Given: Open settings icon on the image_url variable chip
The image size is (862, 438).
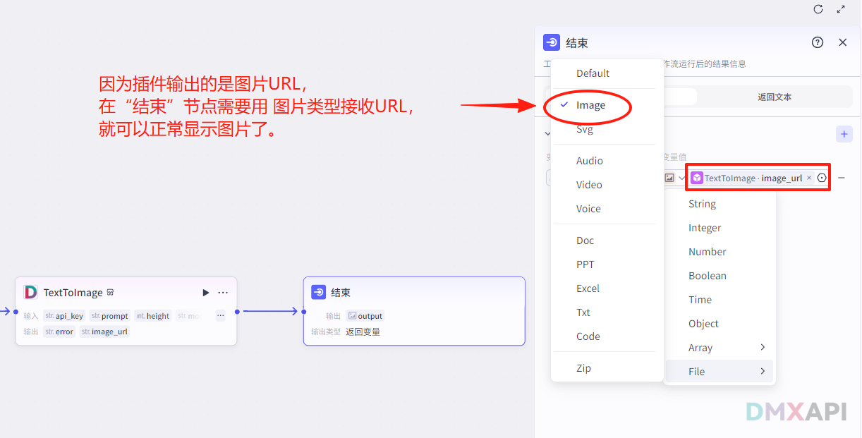Looking at the screenshot, I should click(x=821, y=178).
